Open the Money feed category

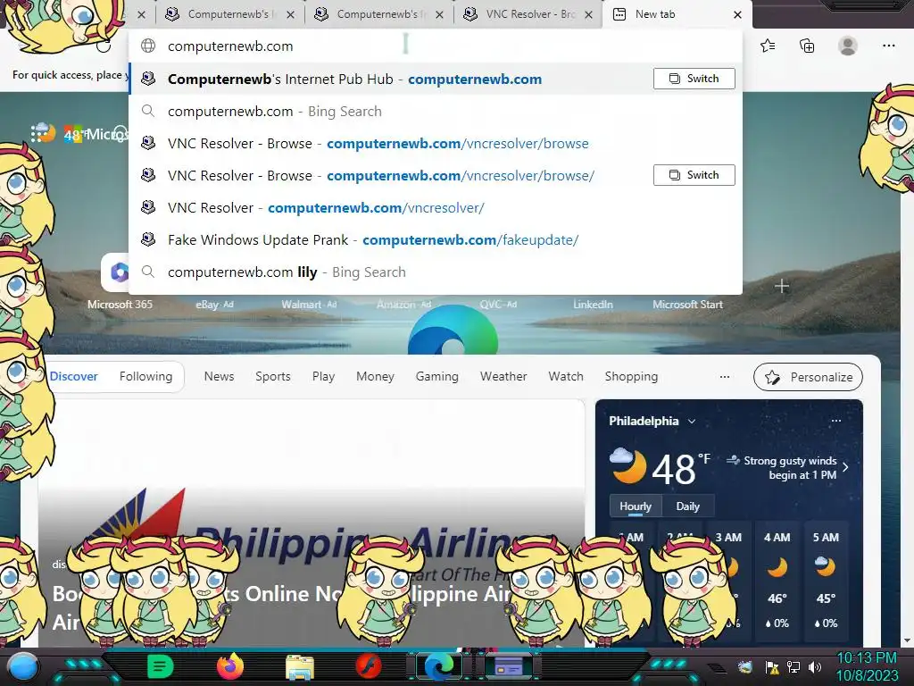pyautogui.click(x=376, y=377)
